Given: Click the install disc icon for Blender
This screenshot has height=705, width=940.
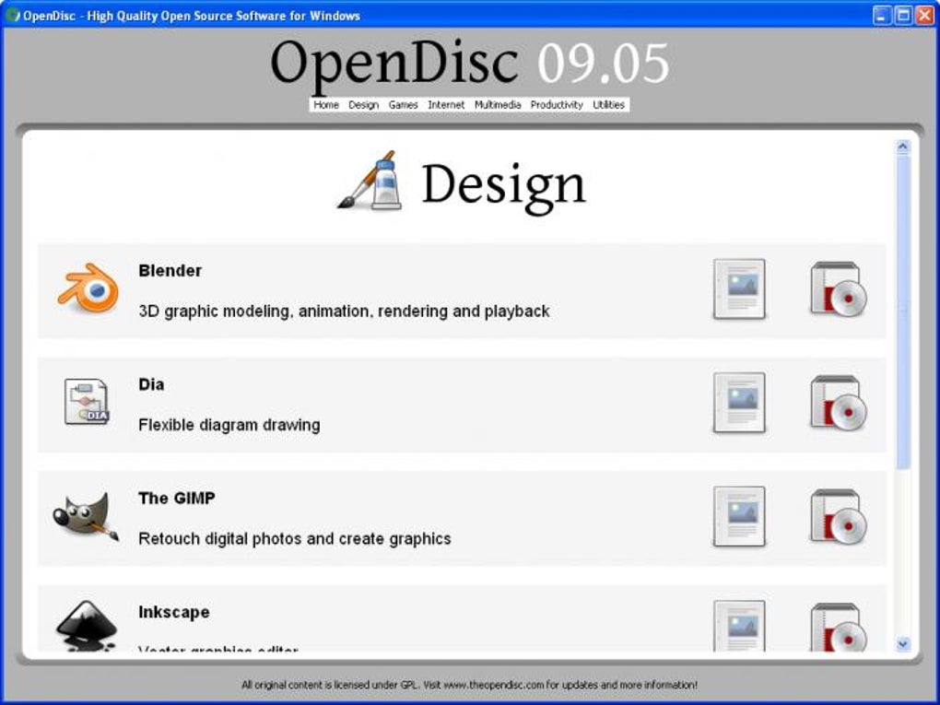Looking at the screenshot, I should (x=837, y=289).
